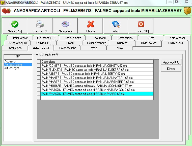The height and width of the screenshot is (146, 192).
Task: Click the Descrizione column header
Action: pos(97,62)
